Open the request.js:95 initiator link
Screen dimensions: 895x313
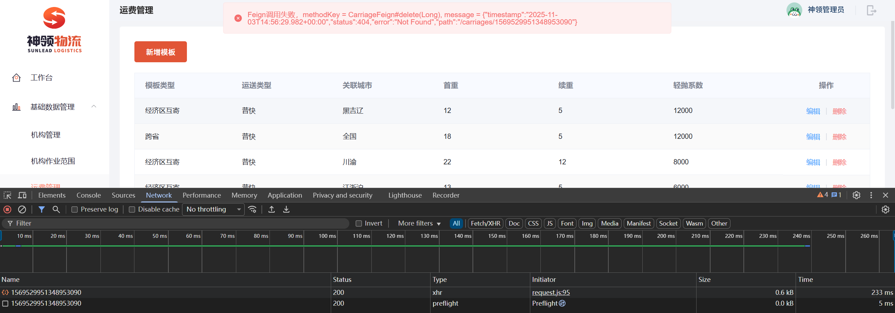click(x=551, y=292)
